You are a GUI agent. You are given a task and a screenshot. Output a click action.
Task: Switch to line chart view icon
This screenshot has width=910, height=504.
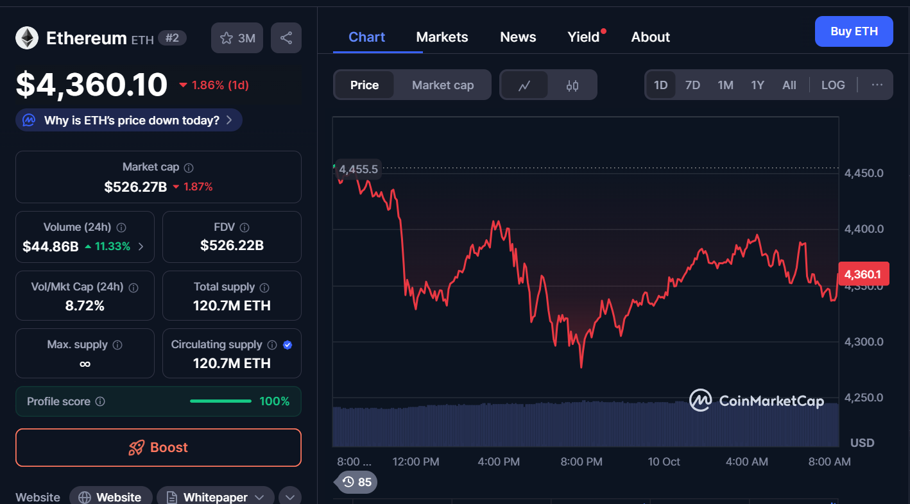524,85
